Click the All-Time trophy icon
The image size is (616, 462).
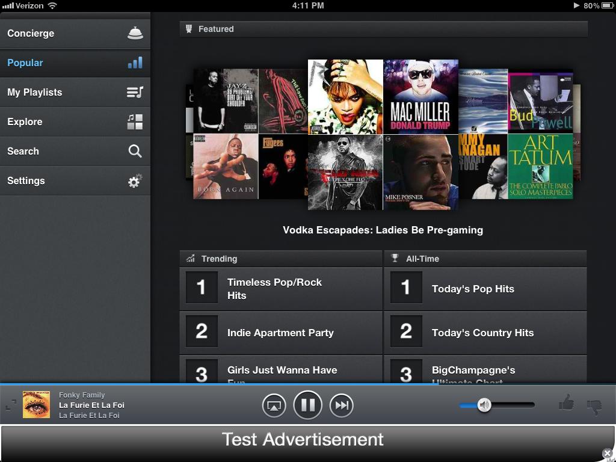click(x=395, y=258)
